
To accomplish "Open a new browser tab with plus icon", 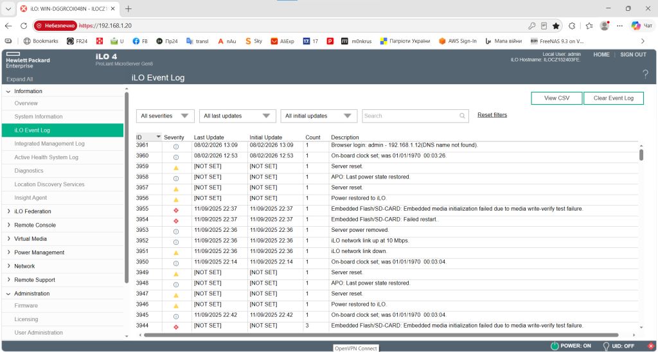I will (129, 8).
